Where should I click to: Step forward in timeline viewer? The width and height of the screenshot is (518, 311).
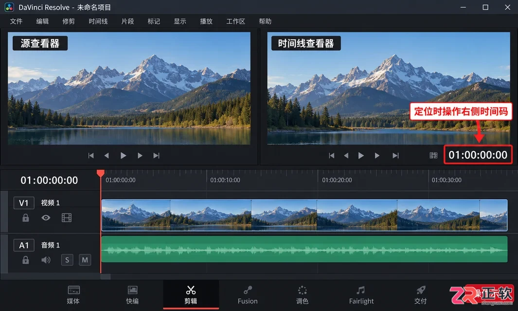[x=377, y=155]
